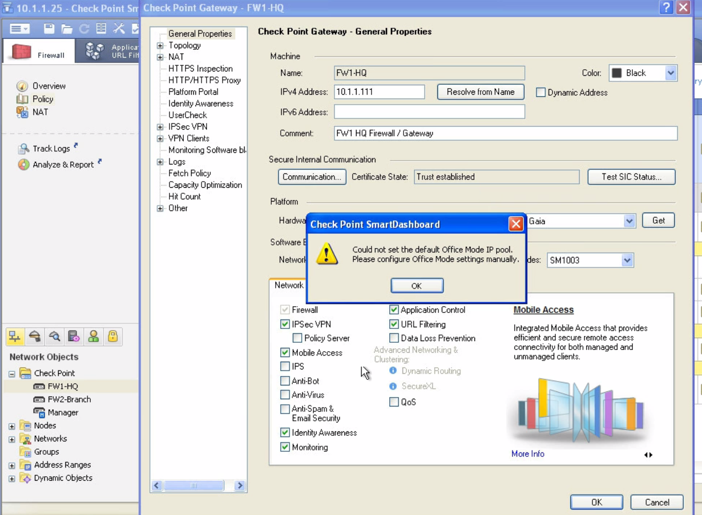The width and height of the screenshot is (702, 515).
Task: Click the Groups folder icon
Action: coord(25,452)
